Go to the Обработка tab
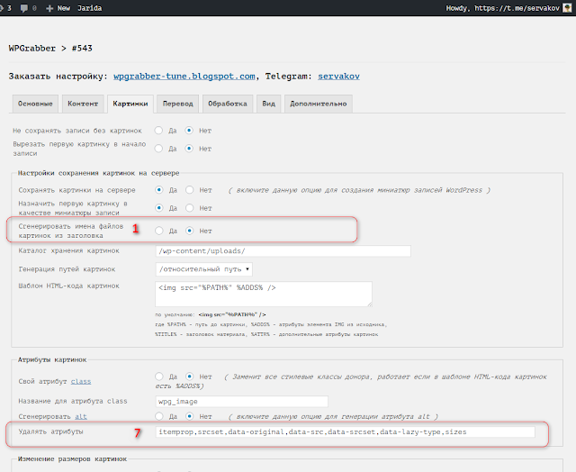This screenshot has height=472, width=576. 228,104
